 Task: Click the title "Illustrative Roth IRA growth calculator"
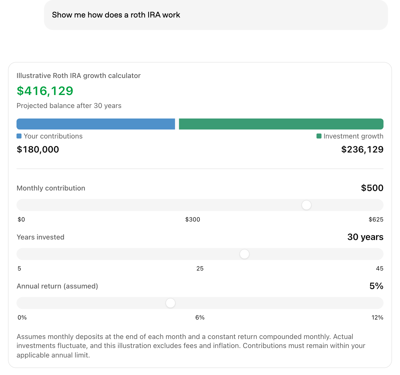78,75
